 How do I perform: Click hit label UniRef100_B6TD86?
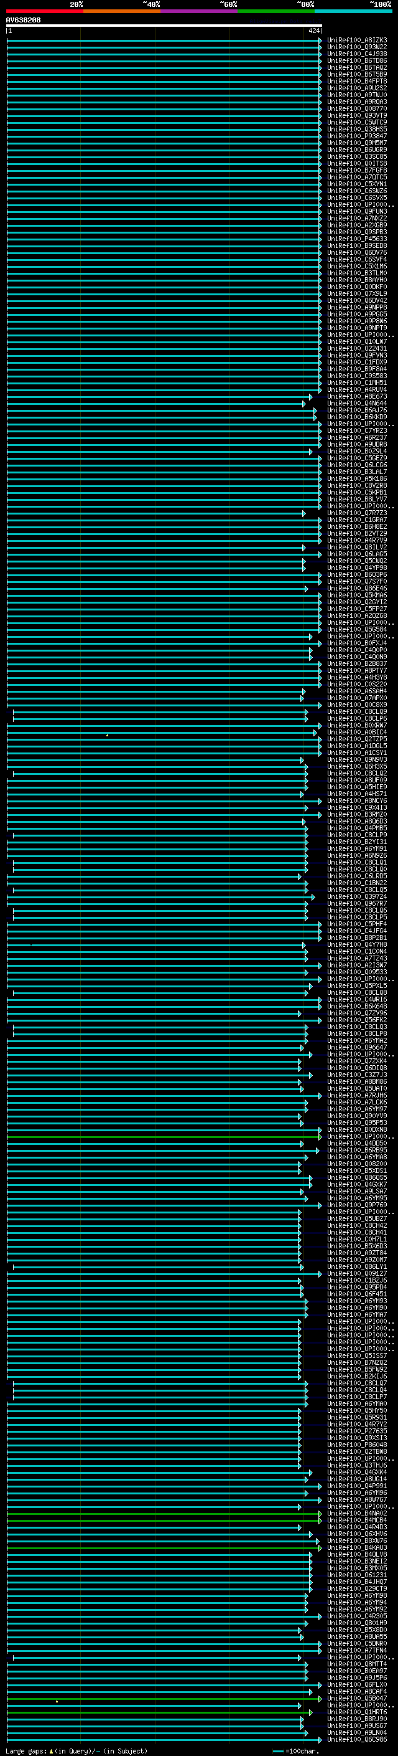tap(356, 60)
